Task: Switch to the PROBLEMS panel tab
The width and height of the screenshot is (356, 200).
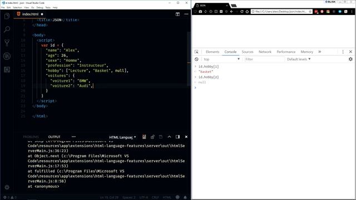Action: (31, 137)
